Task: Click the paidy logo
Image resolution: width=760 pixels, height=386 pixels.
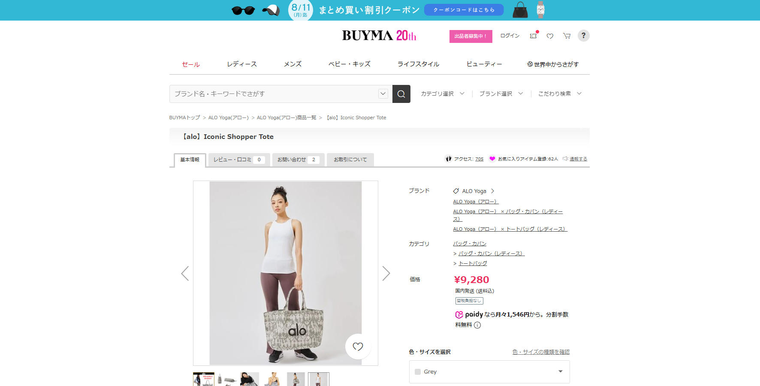Action: (469, 314)
